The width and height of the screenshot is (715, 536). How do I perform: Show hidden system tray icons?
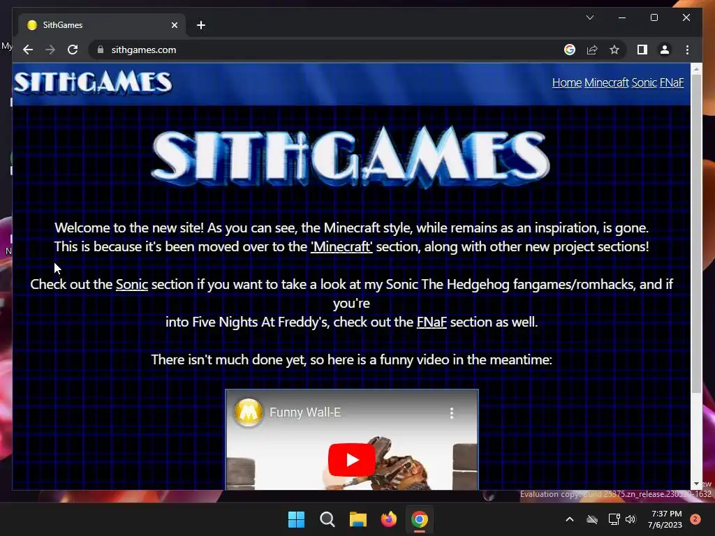click(570, 519)
